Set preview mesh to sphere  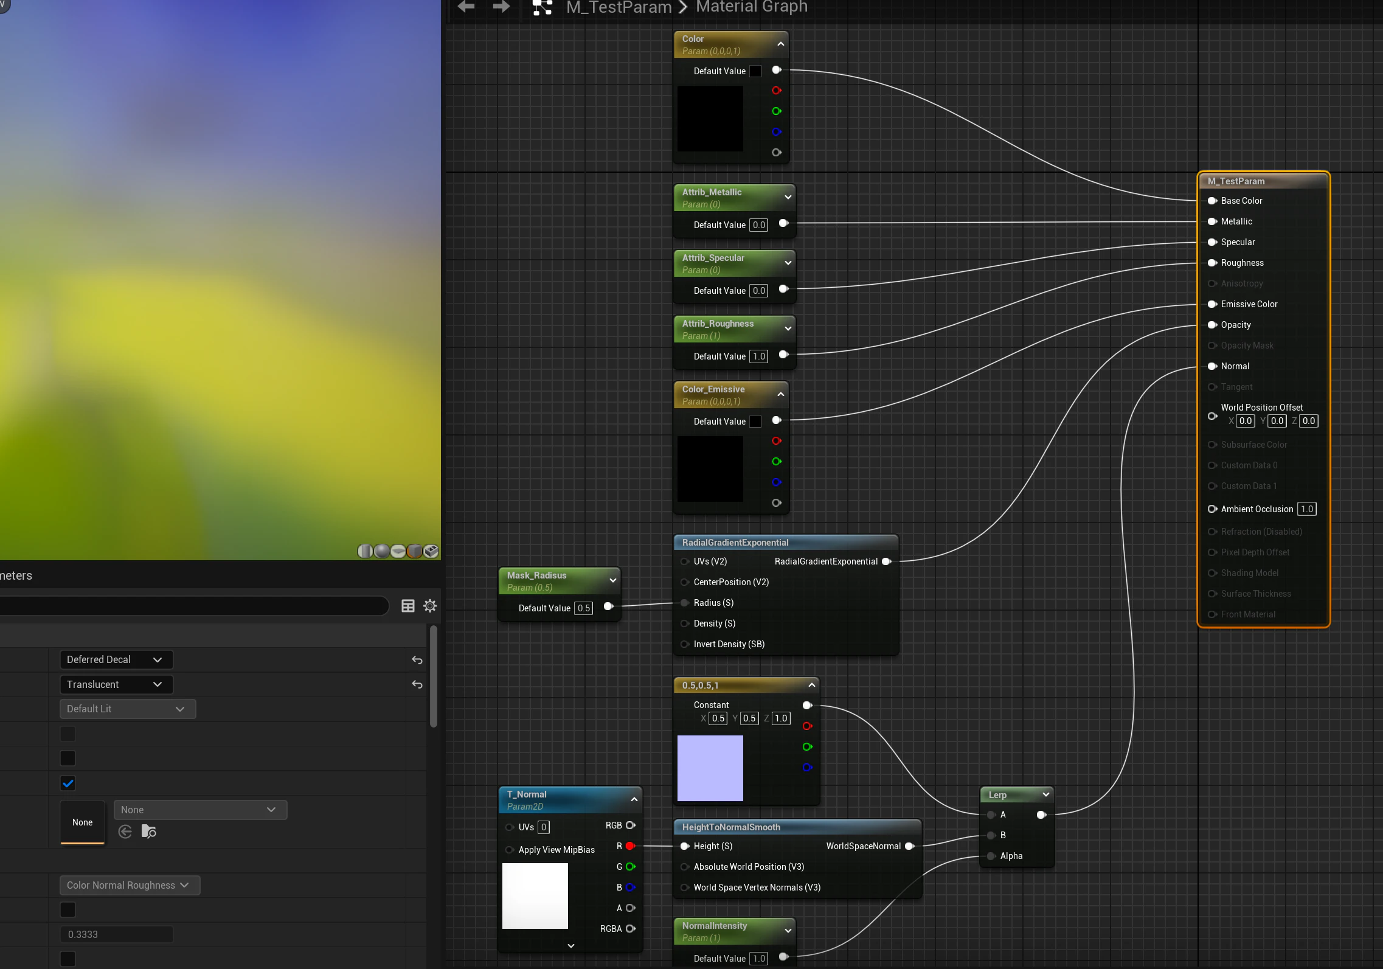coord(382,551)
